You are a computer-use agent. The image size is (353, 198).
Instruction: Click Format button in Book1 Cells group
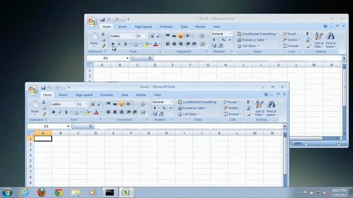[292, 46]
